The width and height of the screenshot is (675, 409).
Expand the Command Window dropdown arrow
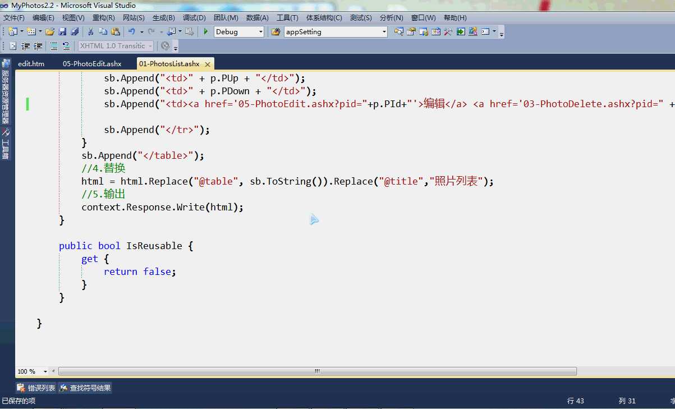pyautogui.click(x=494, y=31)
